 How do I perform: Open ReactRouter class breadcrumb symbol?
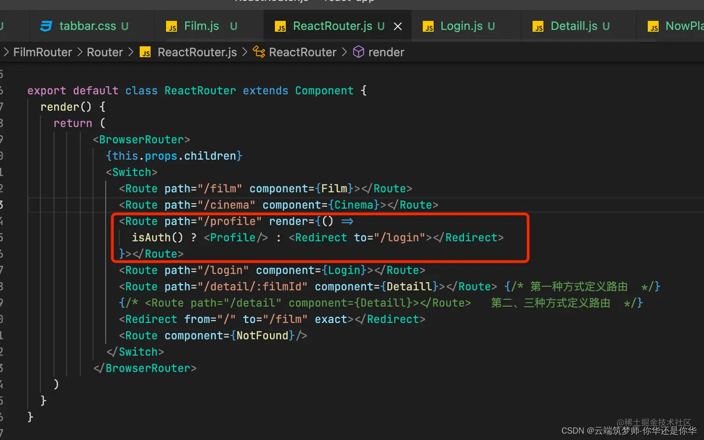[x=303, y=52]
